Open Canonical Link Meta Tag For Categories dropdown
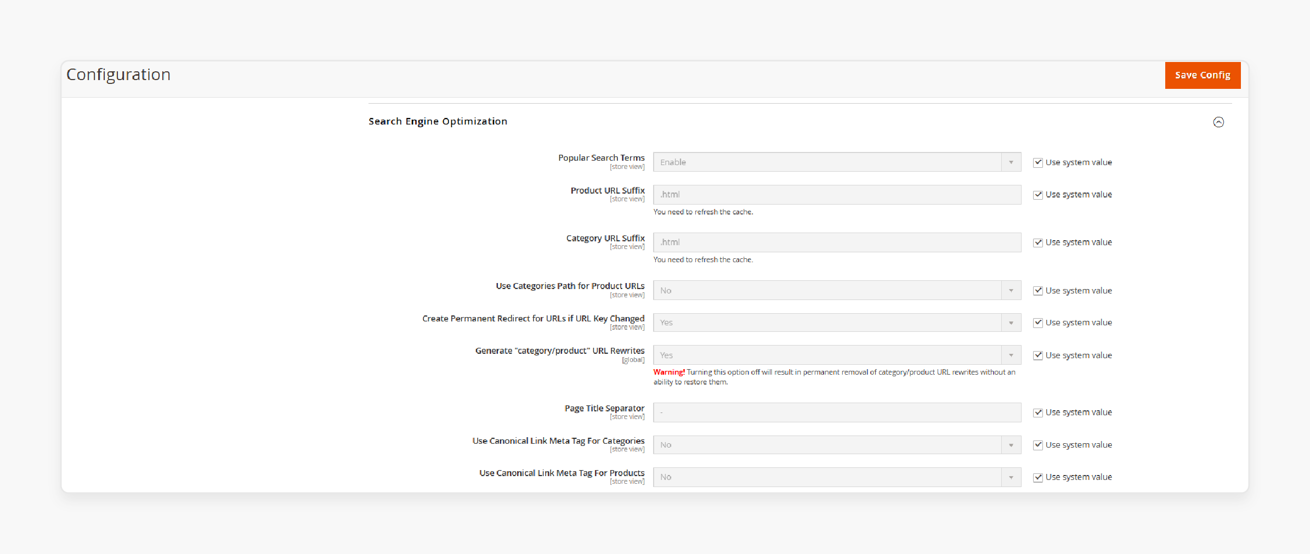 (x=837, y=445)
